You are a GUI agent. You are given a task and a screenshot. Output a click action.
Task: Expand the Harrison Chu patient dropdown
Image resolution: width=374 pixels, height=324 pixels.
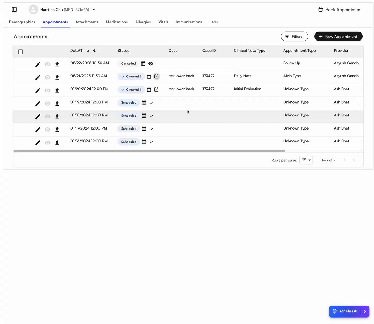coord(94,10)
